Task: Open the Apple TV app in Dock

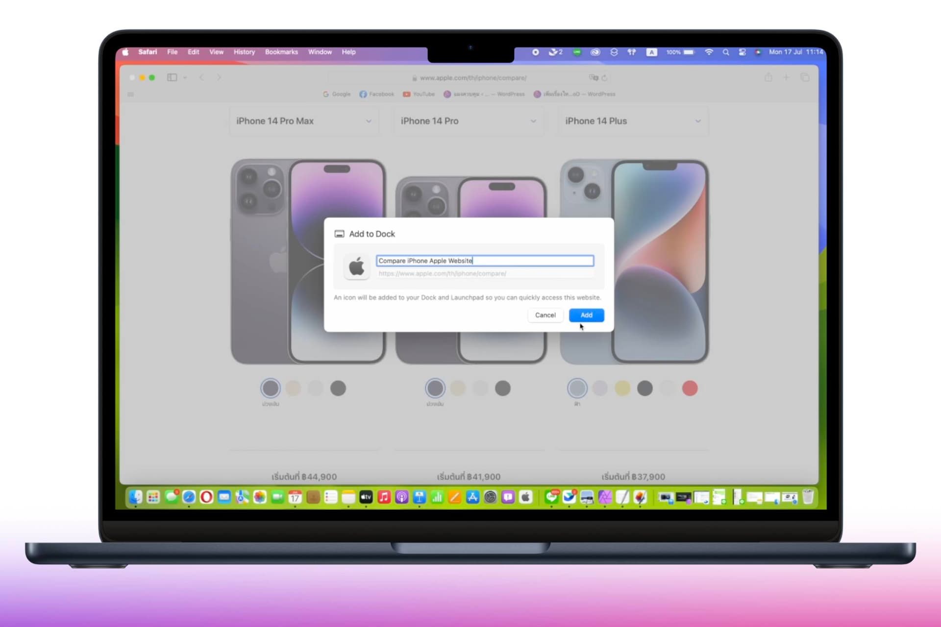Action: (x=366, y=497)
